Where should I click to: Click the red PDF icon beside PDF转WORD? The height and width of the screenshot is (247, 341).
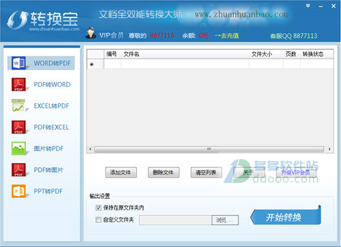[x=19, y=84]
